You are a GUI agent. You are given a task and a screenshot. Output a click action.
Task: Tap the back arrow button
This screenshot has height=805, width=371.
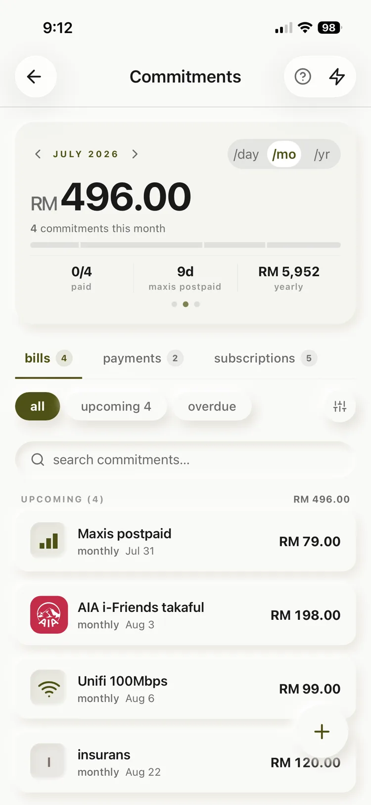35,77
